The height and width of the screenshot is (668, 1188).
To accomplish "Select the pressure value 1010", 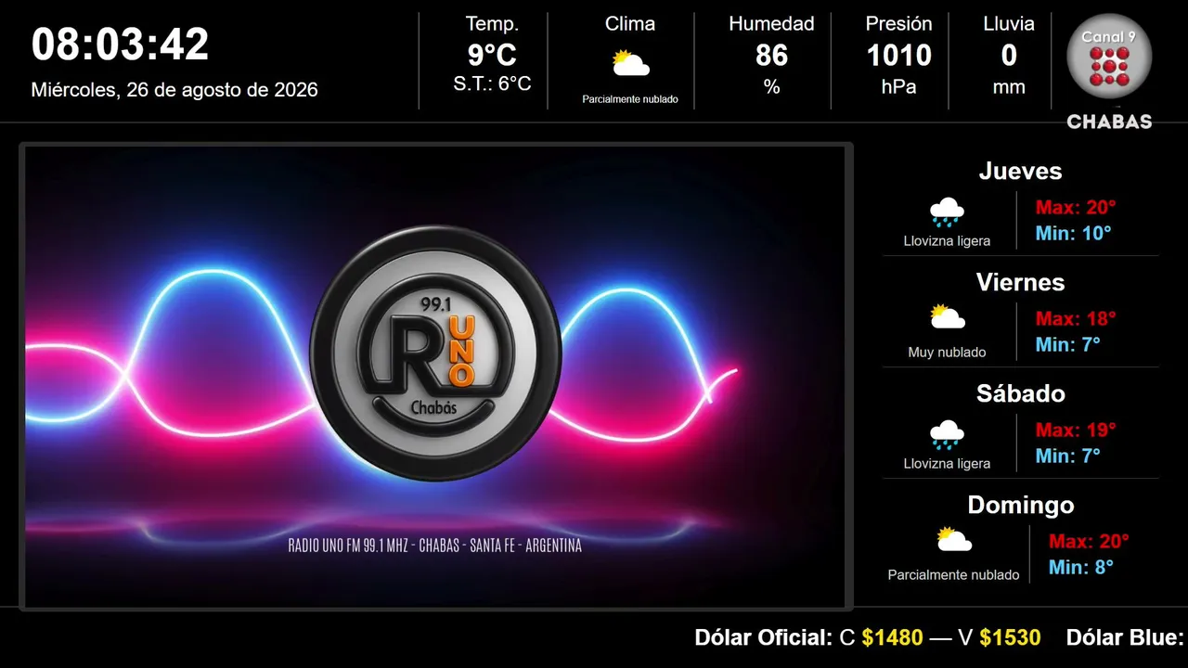I will 898,56.
